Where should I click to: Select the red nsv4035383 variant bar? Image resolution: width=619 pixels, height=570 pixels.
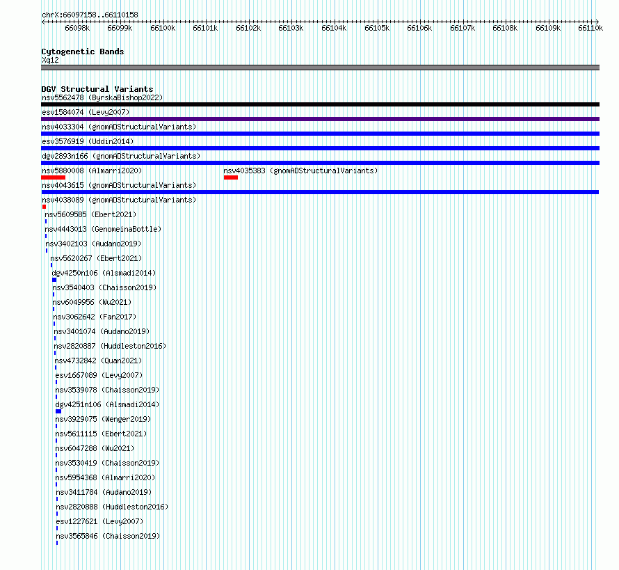(231, 177)
